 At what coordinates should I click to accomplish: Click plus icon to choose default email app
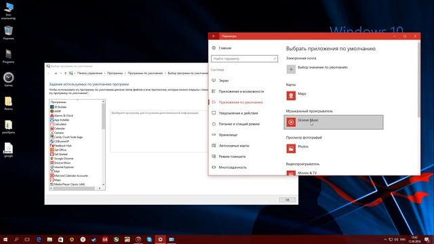[291, 69]
